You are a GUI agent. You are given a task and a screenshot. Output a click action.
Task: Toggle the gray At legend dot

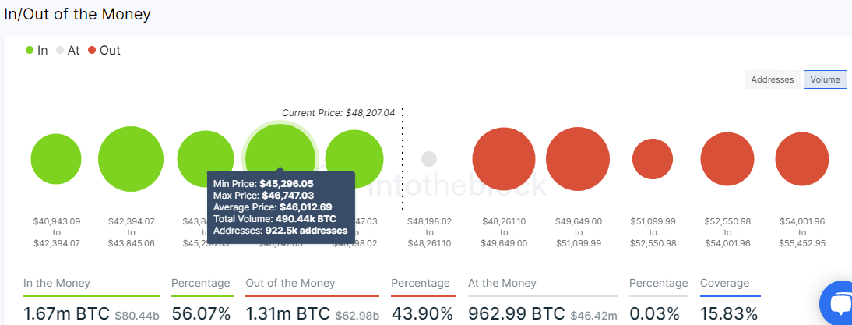coord(60,51)
